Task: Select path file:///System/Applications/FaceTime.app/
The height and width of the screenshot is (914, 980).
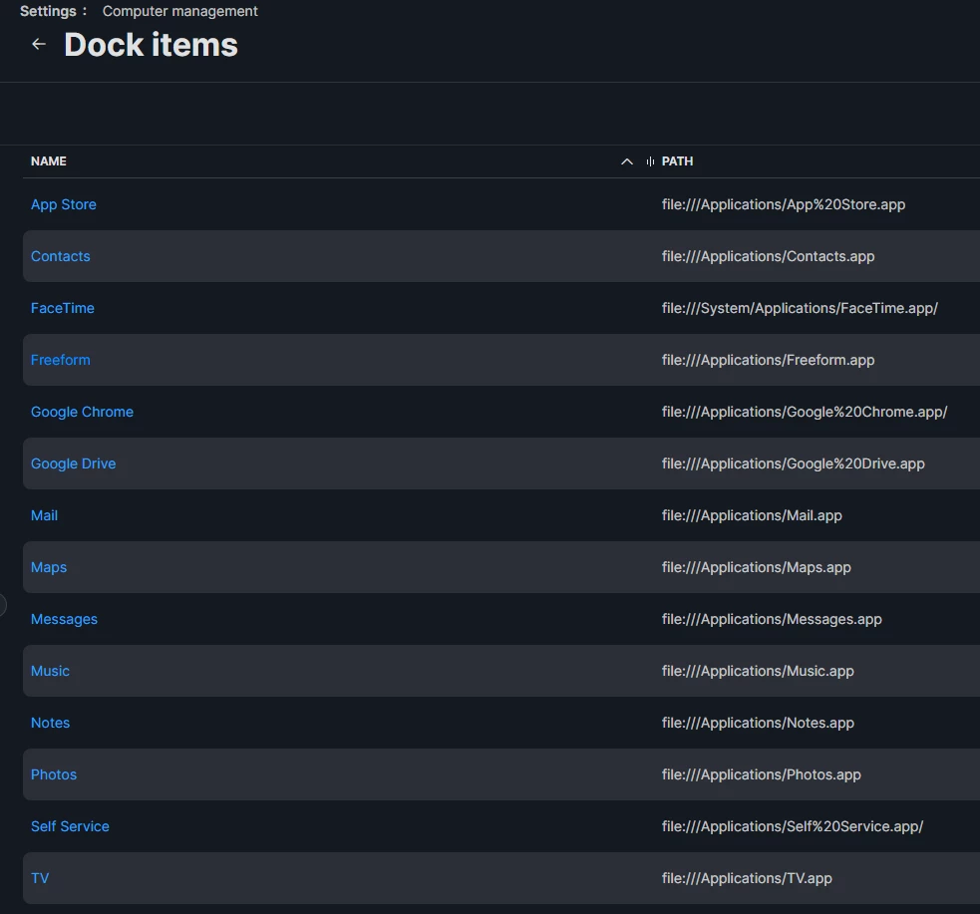Action: pyautogui.click(x=800, y=308)
